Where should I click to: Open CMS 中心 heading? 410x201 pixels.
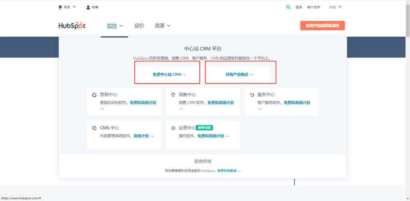pyautogui.click(x=109, y=128)
